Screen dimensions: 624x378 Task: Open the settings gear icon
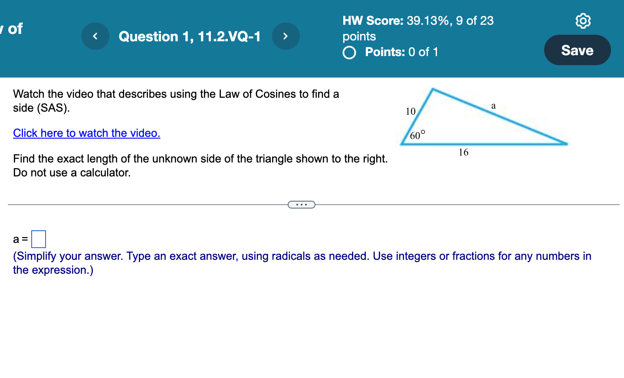(583, 20)
